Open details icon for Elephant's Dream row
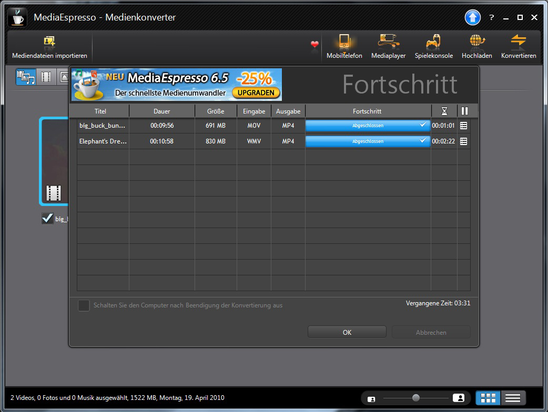The width and height of the screenshot is (548, 412). 463,141
